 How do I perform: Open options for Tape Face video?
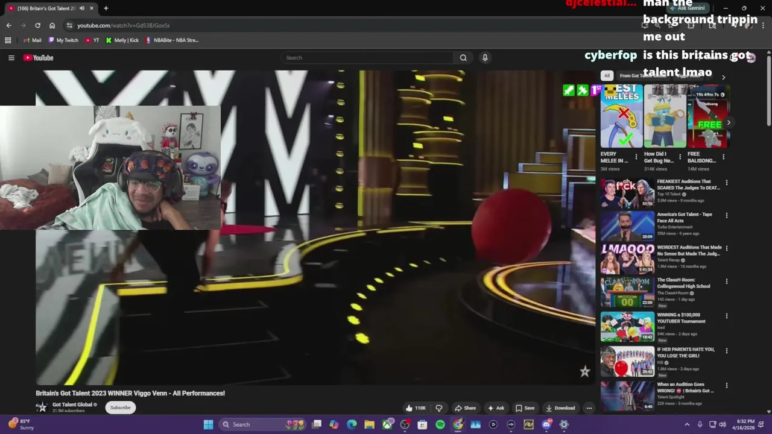click(x=726, y=215)
